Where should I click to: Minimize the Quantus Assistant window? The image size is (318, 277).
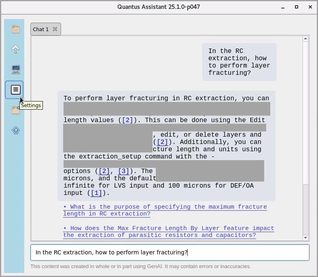283,7
